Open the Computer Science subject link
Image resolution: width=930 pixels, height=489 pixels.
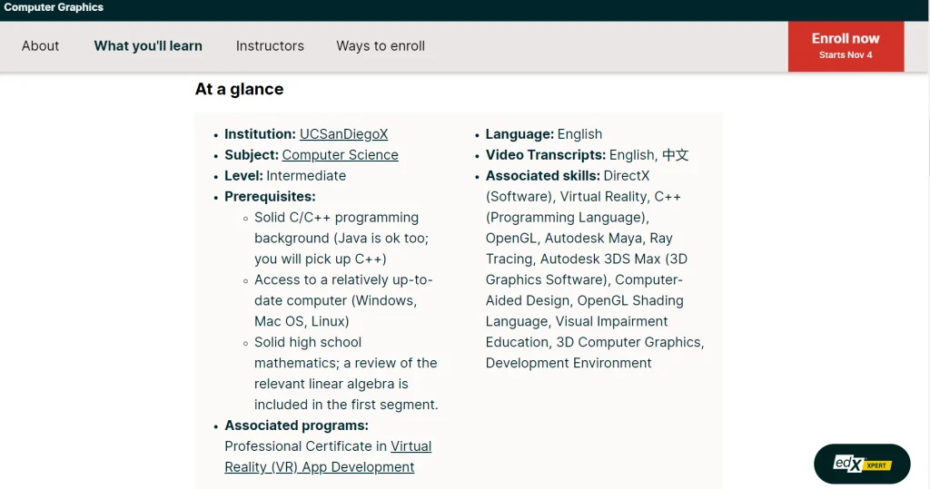click(340, 155)
